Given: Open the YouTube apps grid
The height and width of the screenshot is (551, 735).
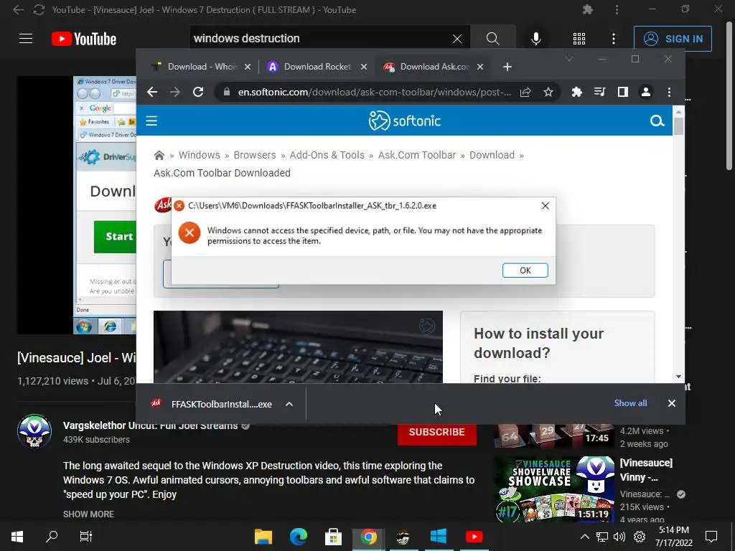Looking at the screenshot, I should 579,39.
